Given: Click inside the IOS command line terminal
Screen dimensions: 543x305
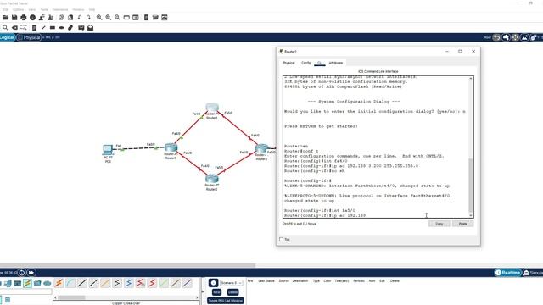Looking at the screenshot, I should point(376,147).
